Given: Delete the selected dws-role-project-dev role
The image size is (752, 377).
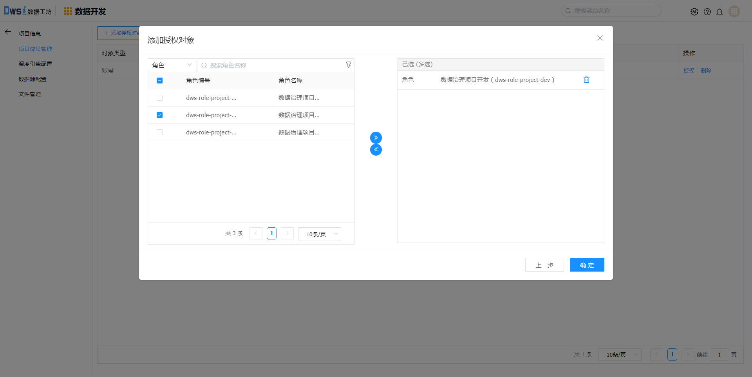Looking at the screenshot, I should tap(586, 80).
